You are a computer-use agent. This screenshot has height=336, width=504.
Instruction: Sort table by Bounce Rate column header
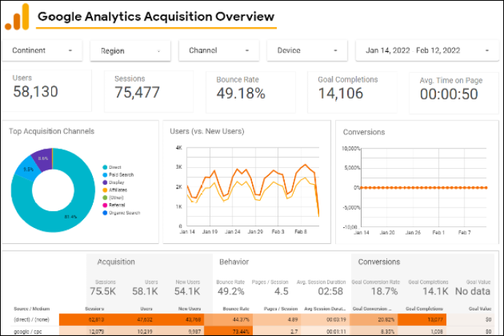[x=236, y=309]
